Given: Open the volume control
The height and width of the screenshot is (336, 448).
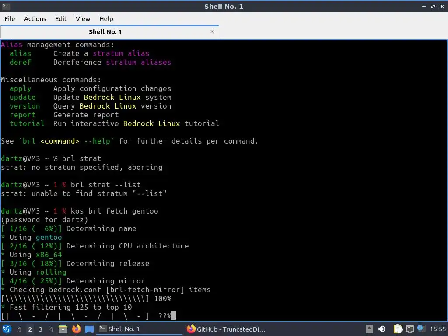Looking at the screenshot, I should (x=381, y=329).
